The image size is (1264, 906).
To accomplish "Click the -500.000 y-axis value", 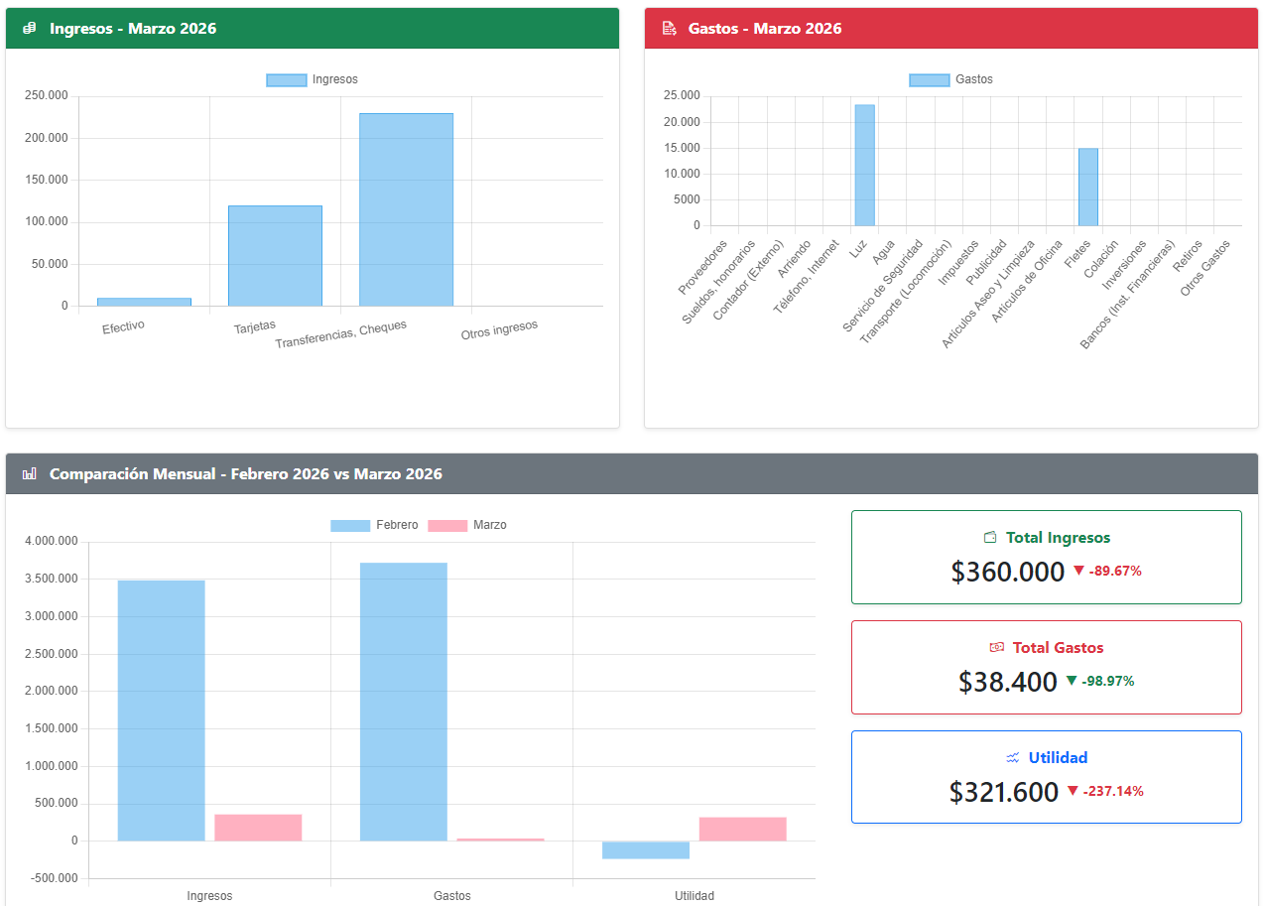I will 52,878.
